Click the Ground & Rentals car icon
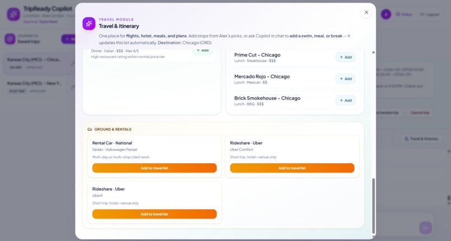This screenshot has height=241, width=451. [90, 129]
